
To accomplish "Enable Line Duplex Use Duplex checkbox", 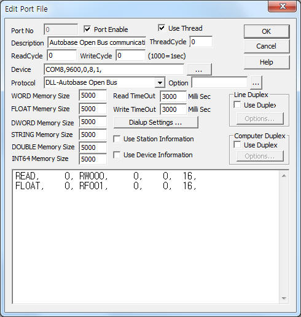I will click(x=237, y=105).
